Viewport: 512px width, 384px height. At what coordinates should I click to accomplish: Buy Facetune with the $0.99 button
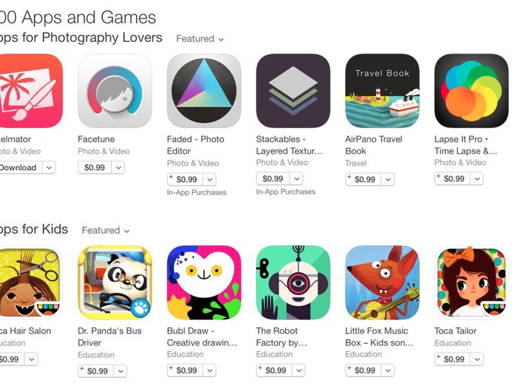click(95, 167)
